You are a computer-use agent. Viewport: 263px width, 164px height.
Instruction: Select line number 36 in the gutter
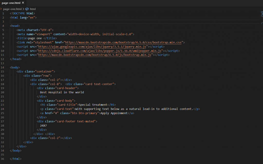pyautogui.click(x=3, y=159)
